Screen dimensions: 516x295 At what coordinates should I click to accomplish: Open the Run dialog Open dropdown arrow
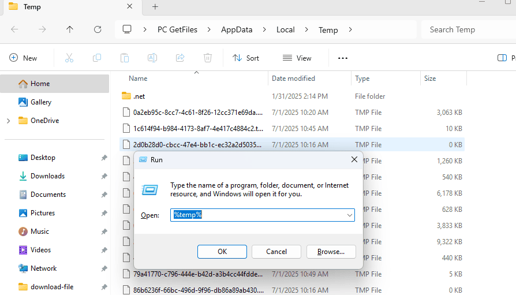coord(350,215)
